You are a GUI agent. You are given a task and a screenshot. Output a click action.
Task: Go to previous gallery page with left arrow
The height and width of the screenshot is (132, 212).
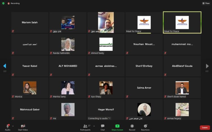coord(5,66)
